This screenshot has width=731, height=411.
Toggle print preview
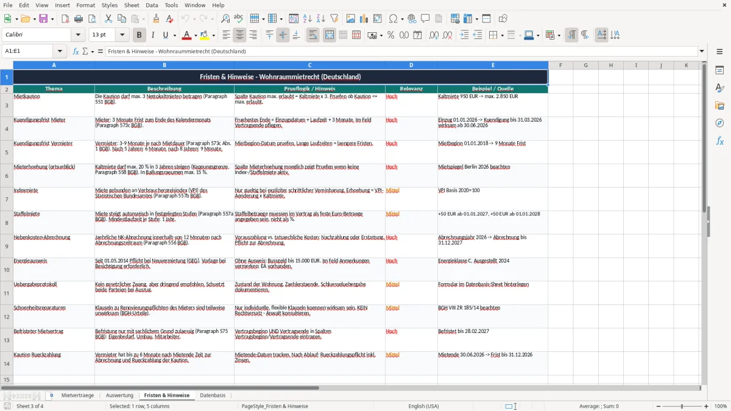[91, 19]
